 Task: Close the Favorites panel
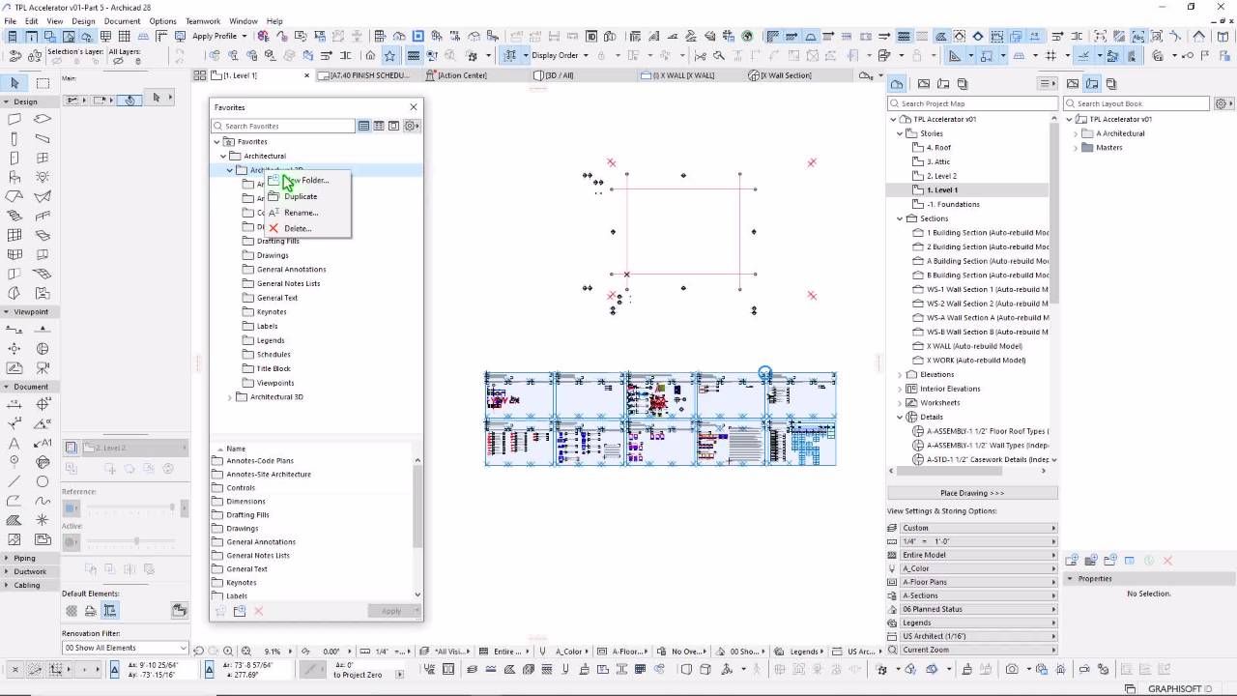414,107
